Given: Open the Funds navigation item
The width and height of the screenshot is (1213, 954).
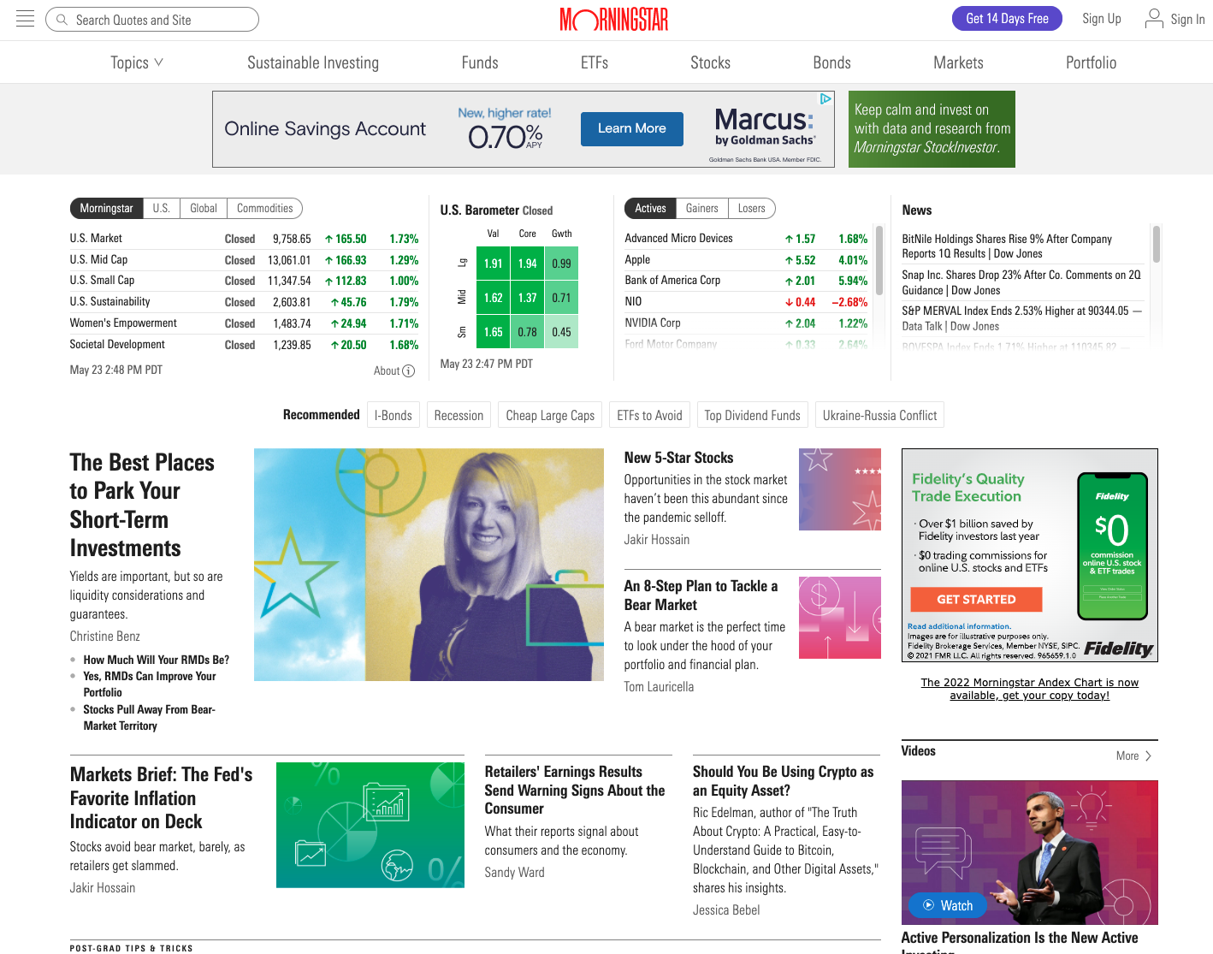Looking at the screenshot, I should pos(480,62).
